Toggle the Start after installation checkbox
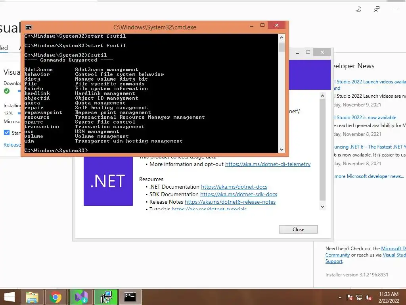 tap(7, 133)
